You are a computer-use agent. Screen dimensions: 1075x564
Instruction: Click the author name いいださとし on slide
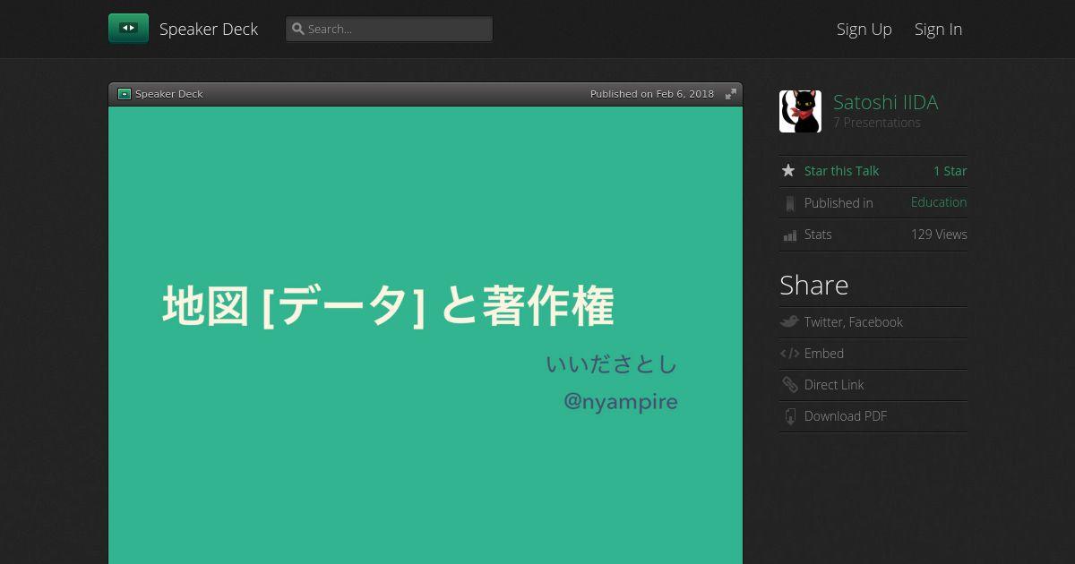click(612, 364)
